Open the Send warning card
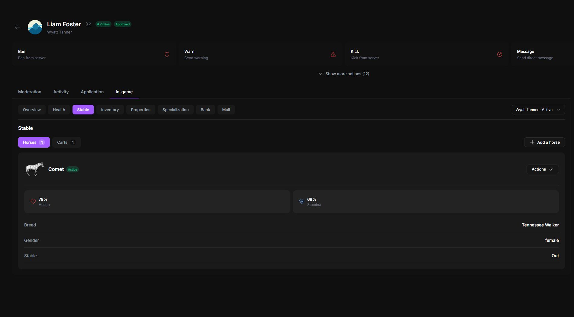The width and height of the screenshot is (574, 317). 260,54
